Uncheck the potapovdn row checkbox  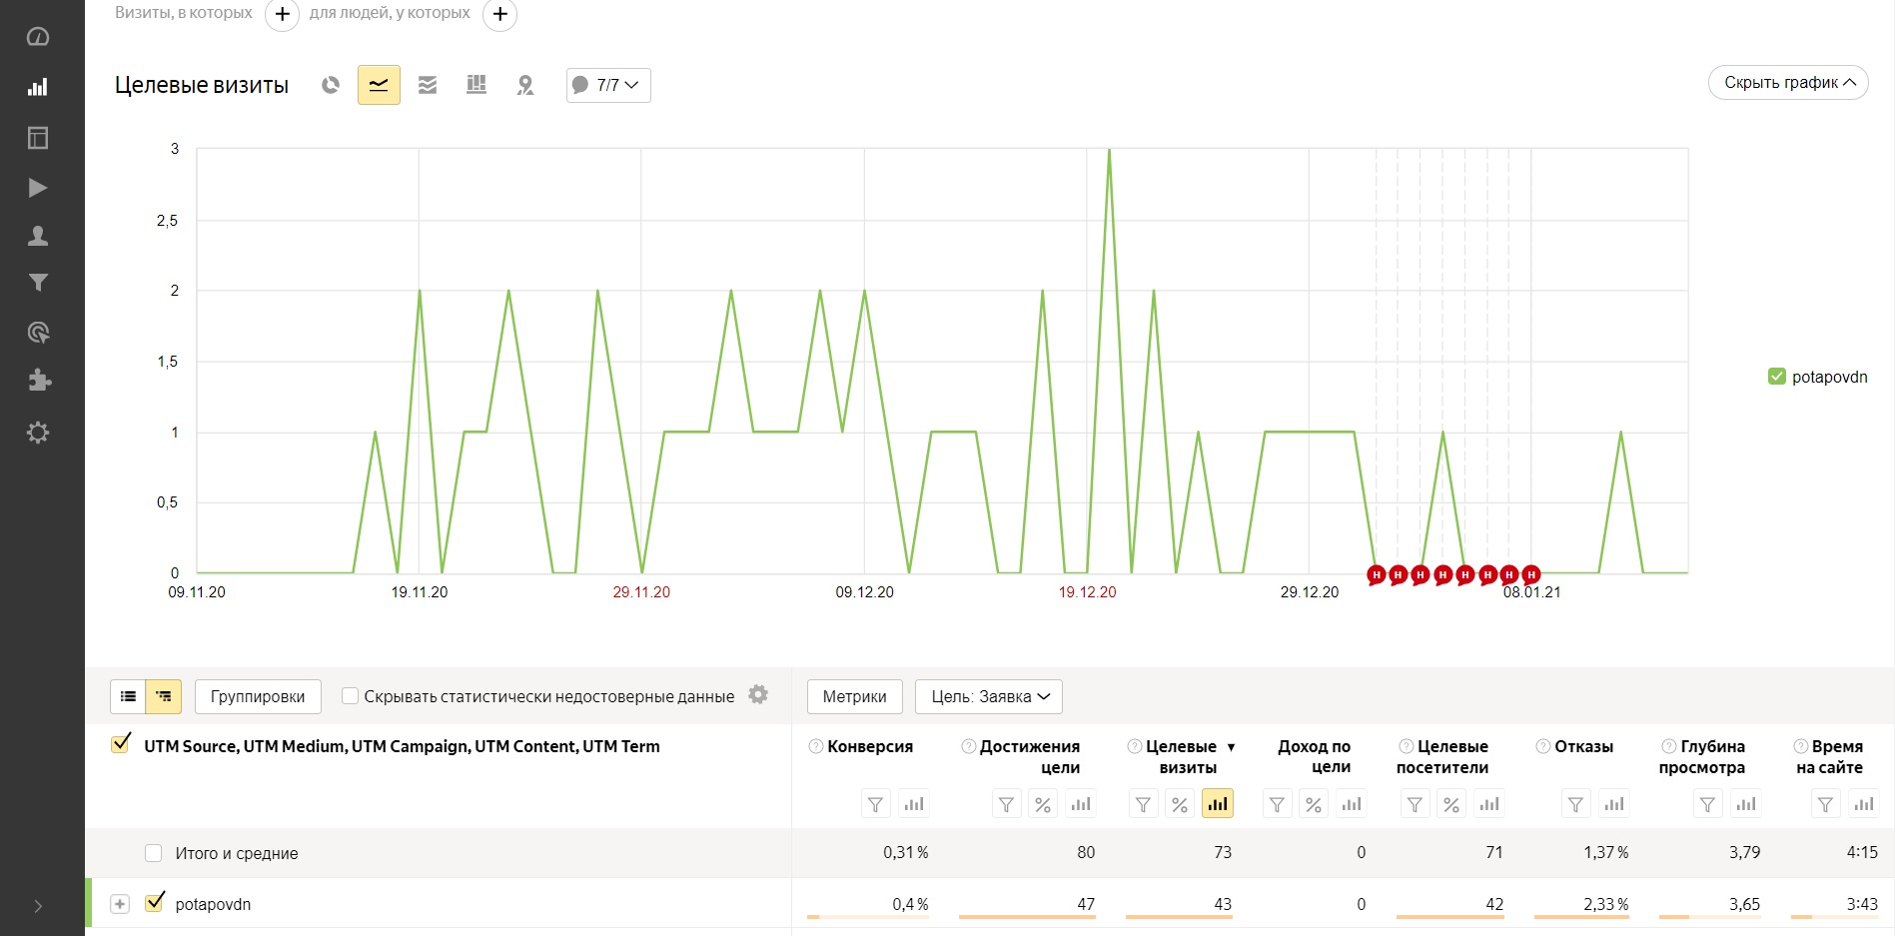pos(154,903)
